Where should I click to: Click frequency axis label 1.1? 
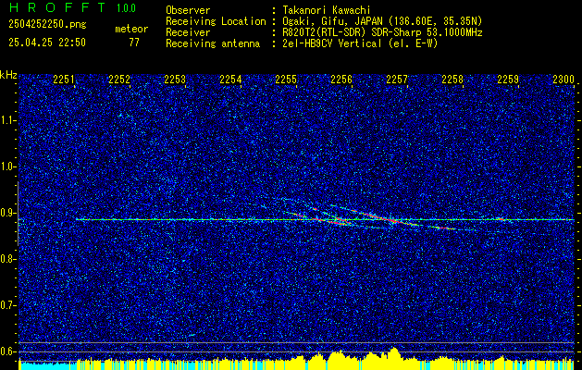point(7,120)
